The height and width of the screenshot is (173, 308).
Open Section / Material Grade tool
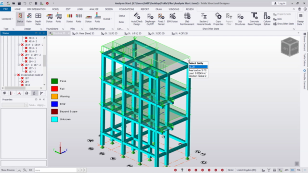[204, 19]
